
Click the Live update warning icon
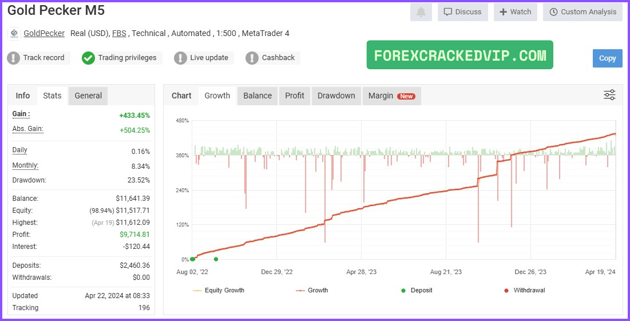(180, 58)
